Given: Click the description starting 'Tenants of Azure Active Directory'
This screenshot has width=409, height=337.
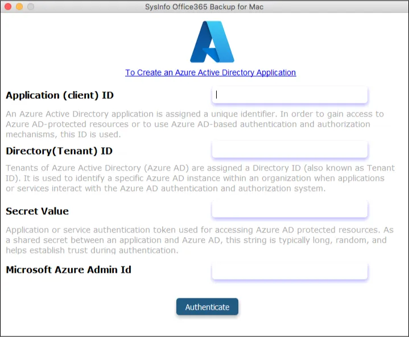Looking at the screenshot, I should click(x=200, y=178).
